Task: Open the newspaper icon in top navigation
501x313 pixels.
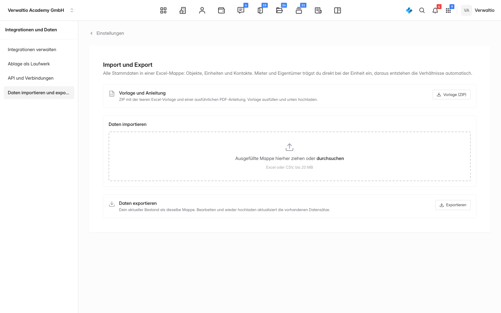Action: pos(318,10)
